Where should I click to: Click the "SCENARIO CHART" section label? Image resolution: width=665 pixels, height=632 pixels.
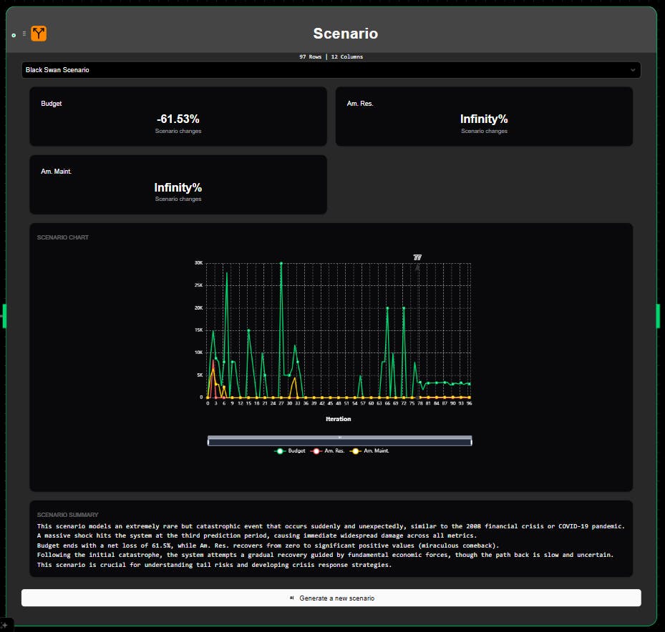[63, 237]
